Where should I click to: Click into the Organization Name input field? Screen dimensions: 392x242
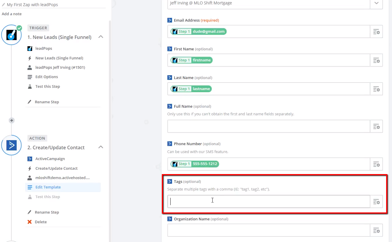pyautogui.click(x=269, y=230)
